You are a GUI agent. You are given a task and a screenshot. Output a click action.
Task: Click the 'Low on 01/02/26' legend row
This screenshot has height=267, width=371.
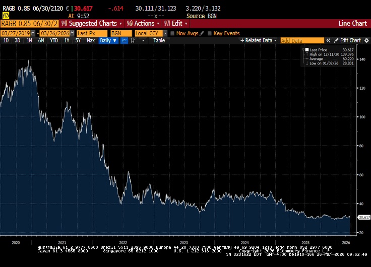point(330,63)
